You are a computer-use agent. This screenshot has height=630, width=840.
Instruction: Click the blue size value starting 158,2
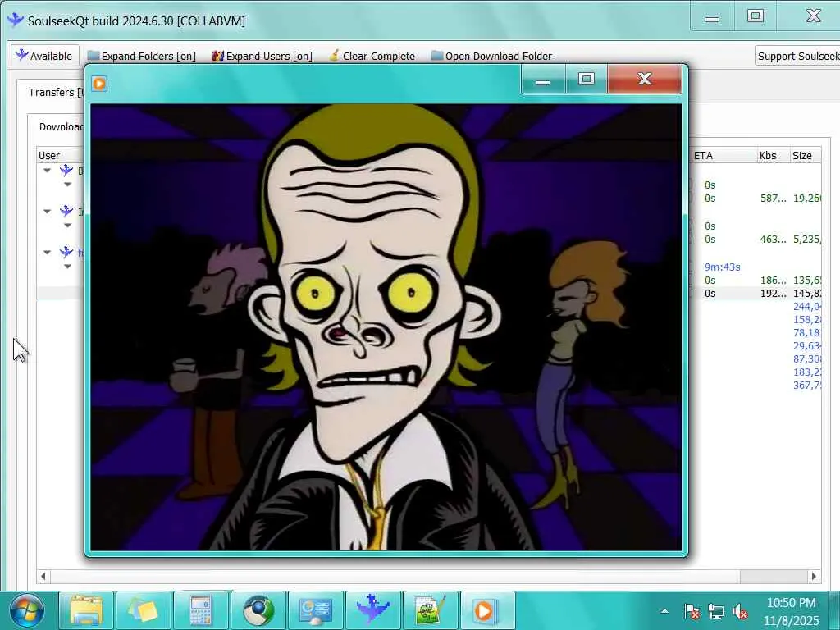pos(807,319)
